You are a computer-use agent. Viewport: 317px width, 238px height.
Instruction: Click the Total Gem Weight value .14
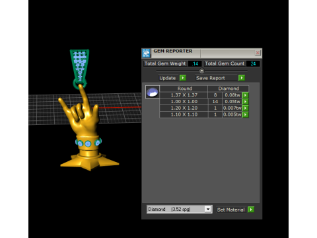pos(195,63)
